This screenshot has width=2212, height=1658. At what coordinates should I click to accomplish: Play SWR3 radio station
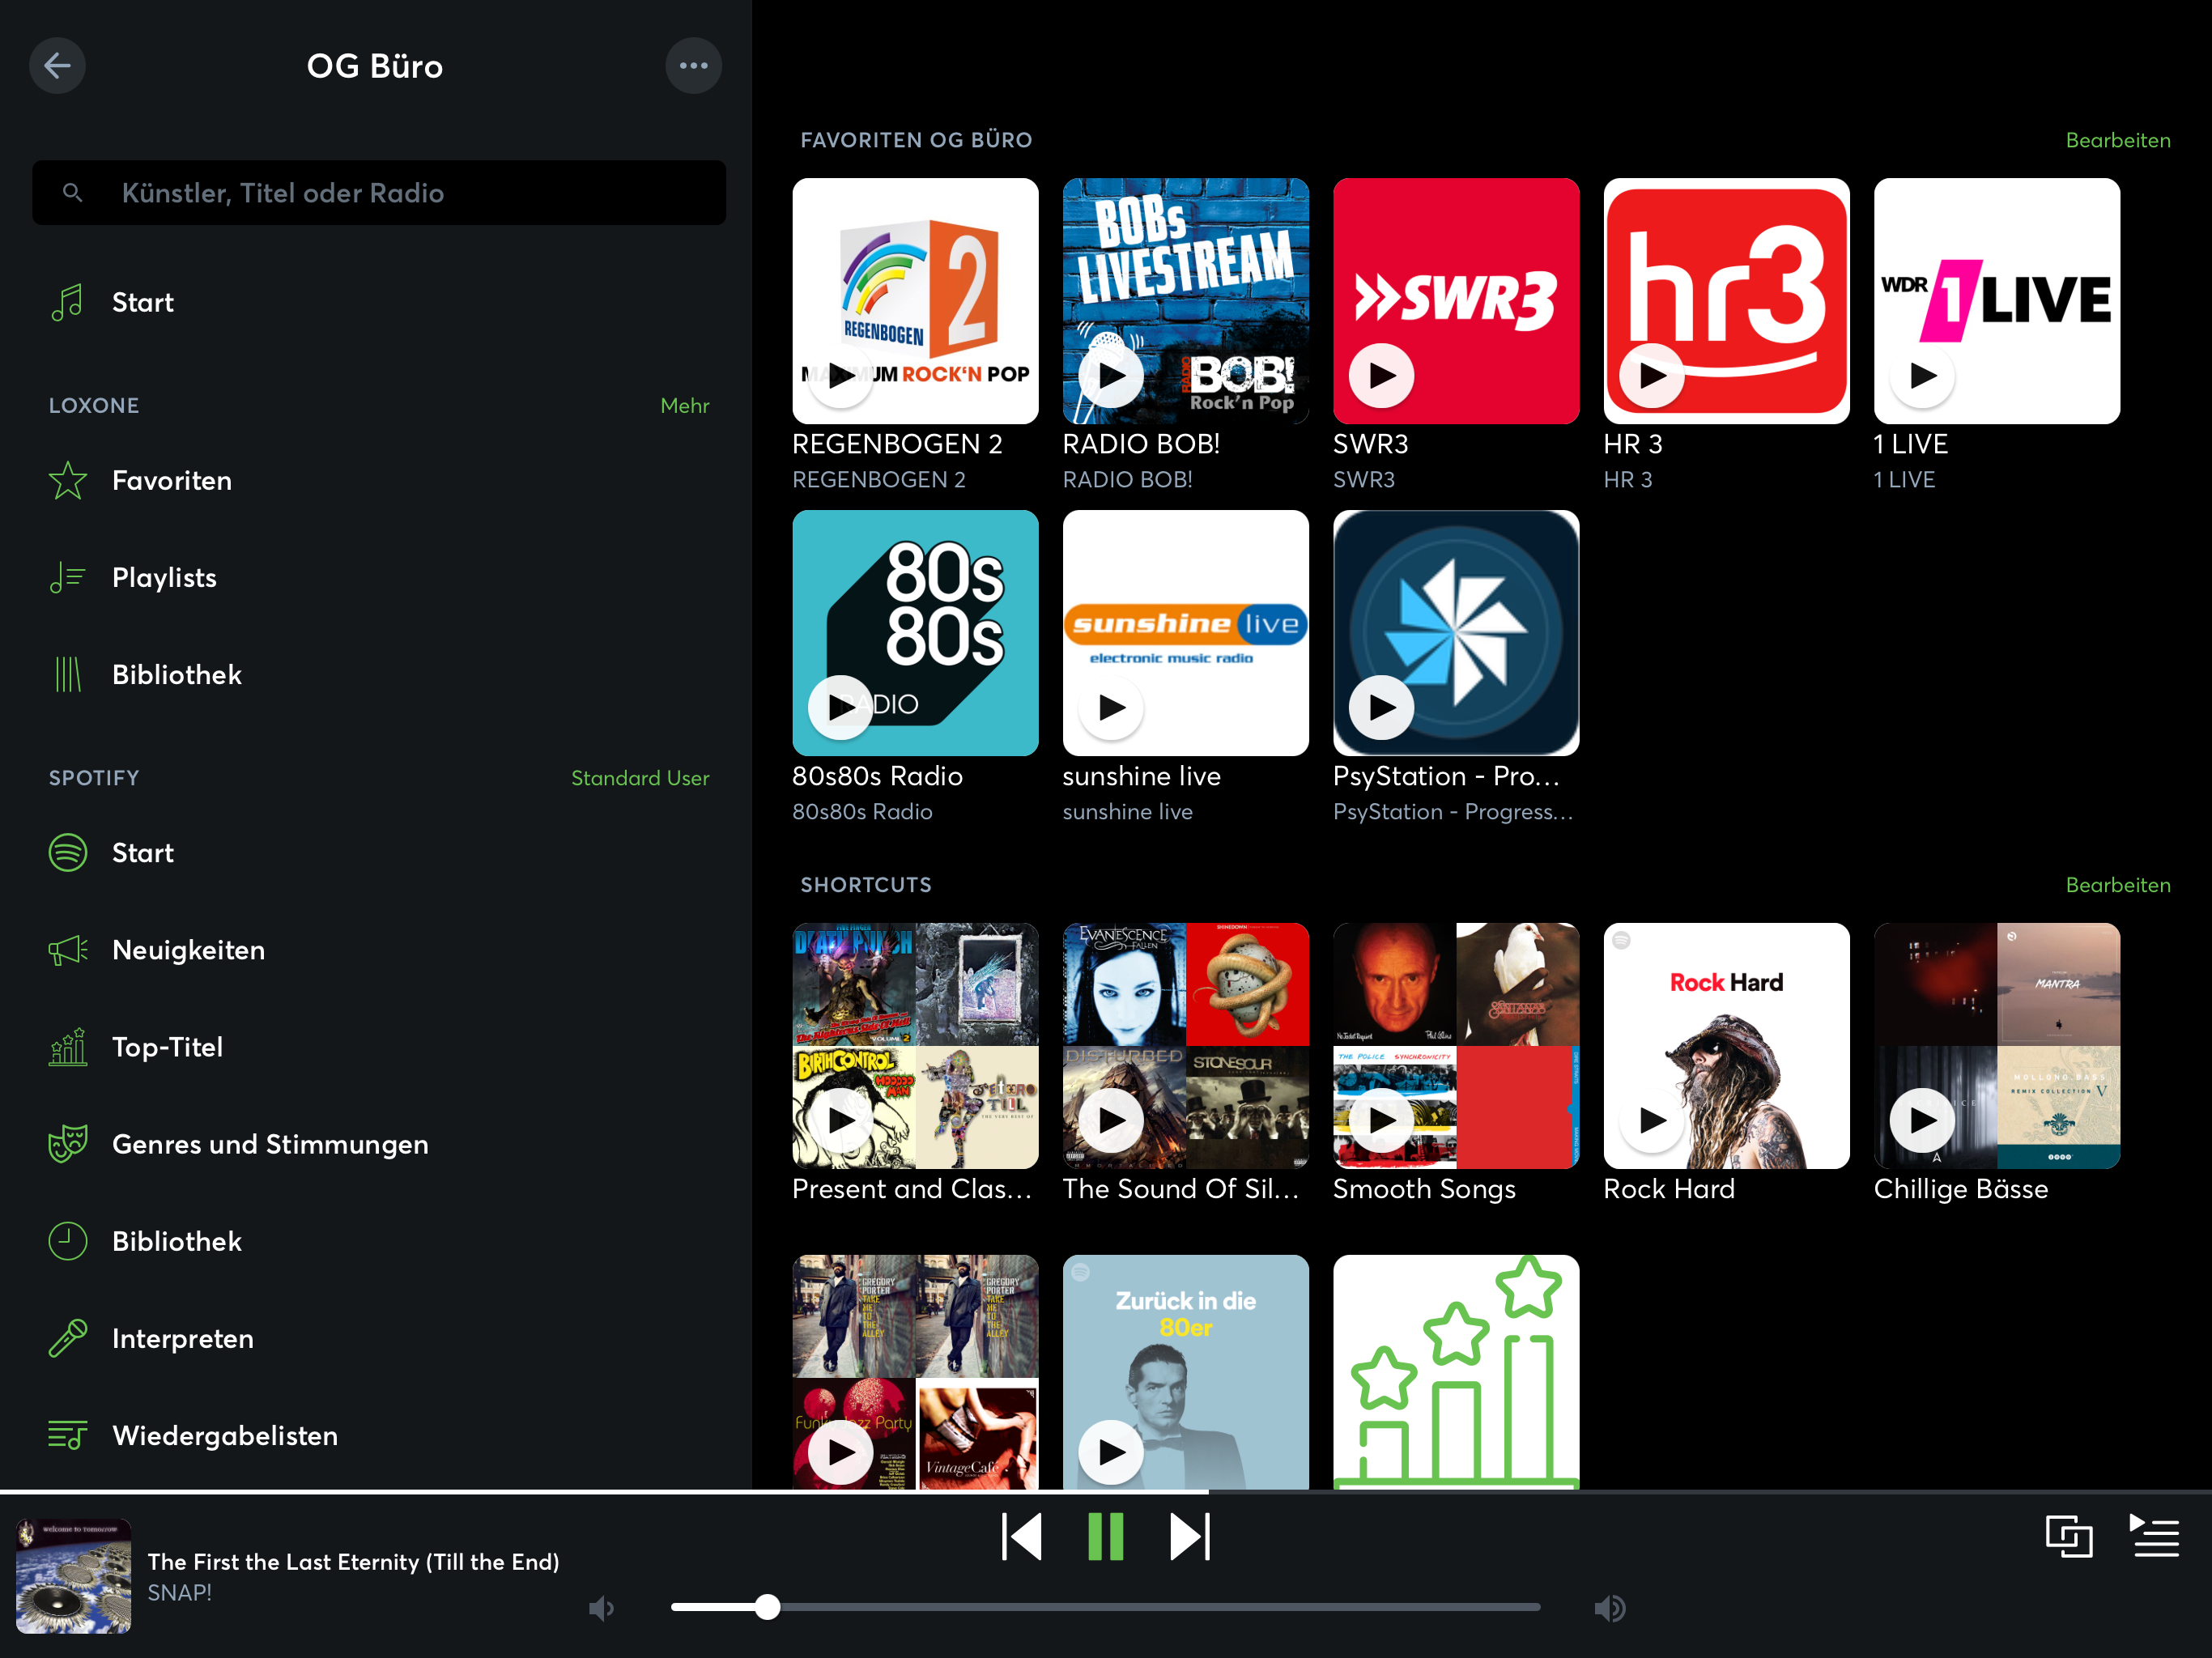[1381, 376]
